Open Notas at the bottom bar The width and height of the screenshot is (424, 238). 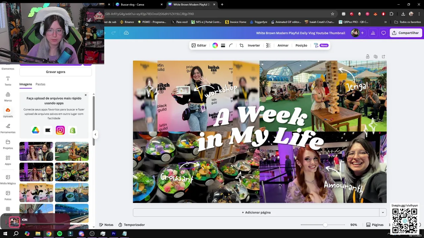[x=106, y=225]
